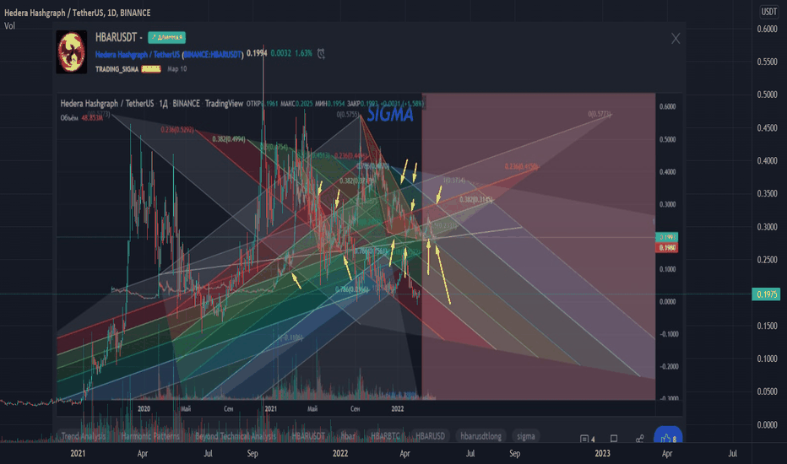Add alert with the alarm clock icon
Image resolution: width=787 pixels, height=464 pixels.
point(321,53)
